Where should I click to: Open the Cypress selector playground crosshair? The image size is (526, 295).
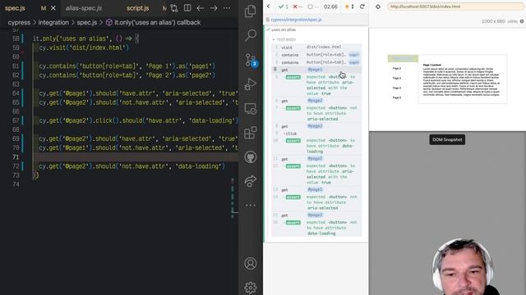pyautogui.click(x=378, y=7)
